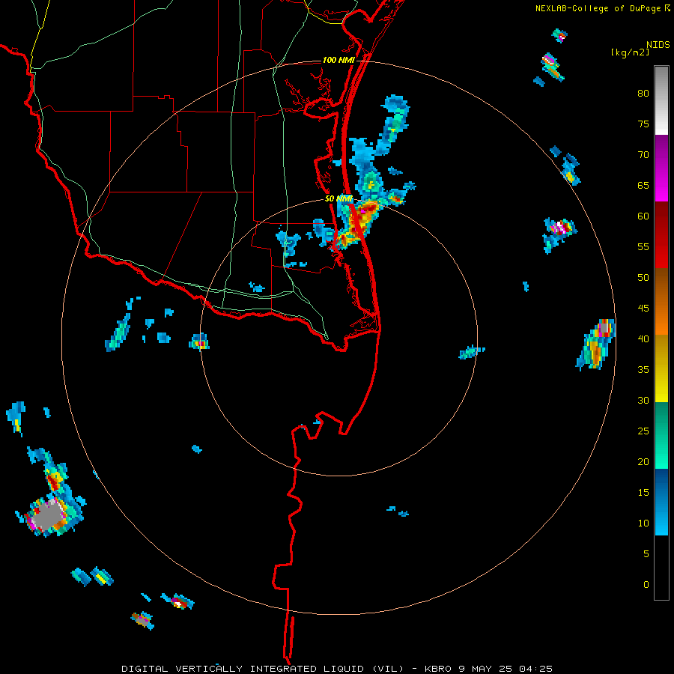This screenshot has width=674, height=674.
Task: Select the 10 value on the scale
Action: pyautogui.click(x=643, y=523)
